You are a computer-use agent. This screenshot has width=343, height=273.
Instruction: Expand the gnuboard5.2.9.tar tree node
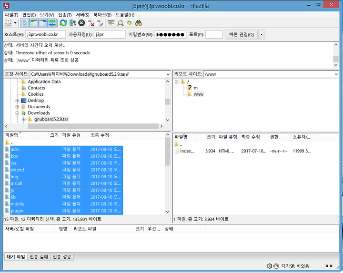[24, 120]
